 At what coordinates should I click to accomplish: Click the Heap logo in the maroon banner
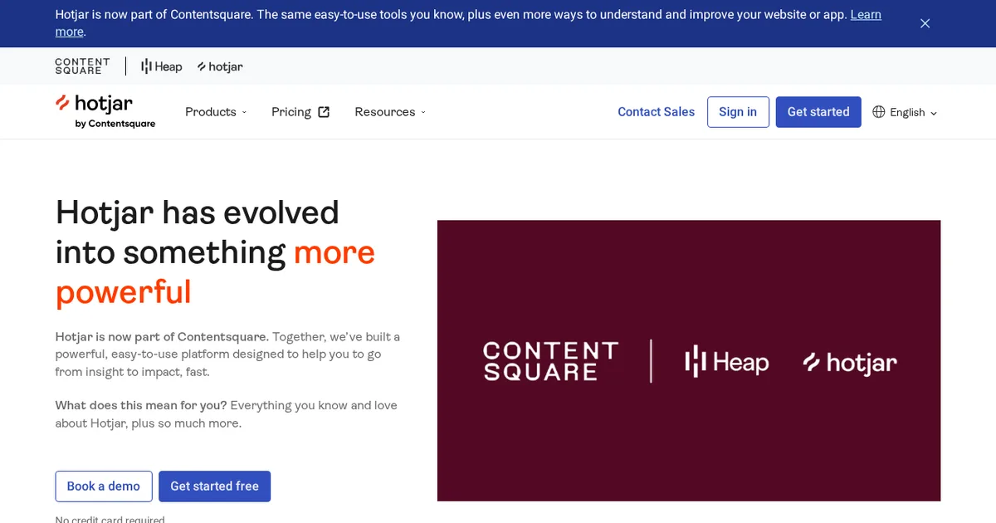726,362
